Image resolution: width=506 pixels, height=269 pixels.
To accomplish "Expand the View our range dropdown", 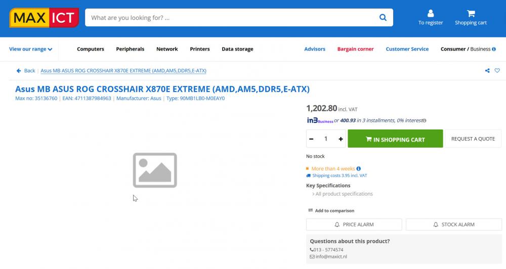I will [x=31, y=49].
